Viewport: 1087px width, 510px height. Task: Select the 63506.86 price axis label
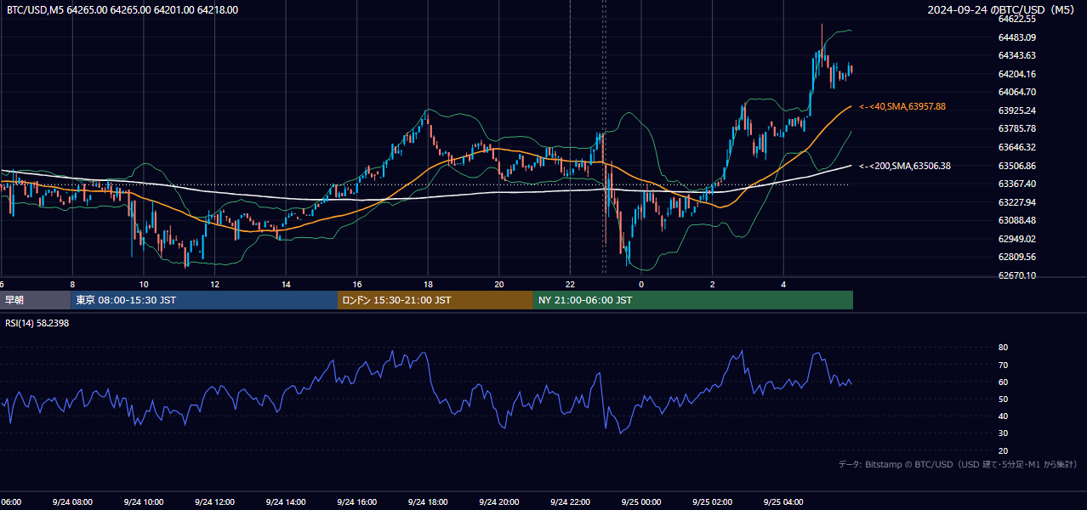[1016, 166]
